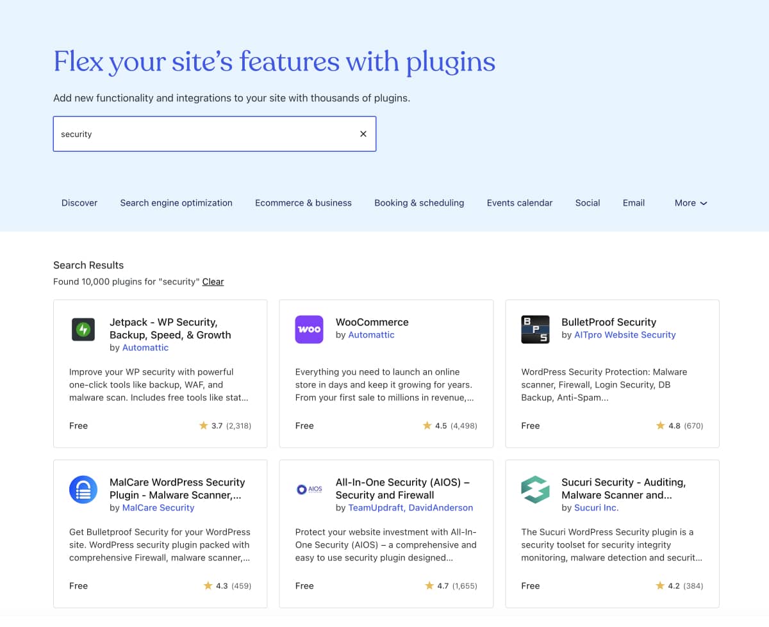Open MalCare WordPress Security Plugin title
This screenshot has height=627, width=769.
[x=178, y=489]
